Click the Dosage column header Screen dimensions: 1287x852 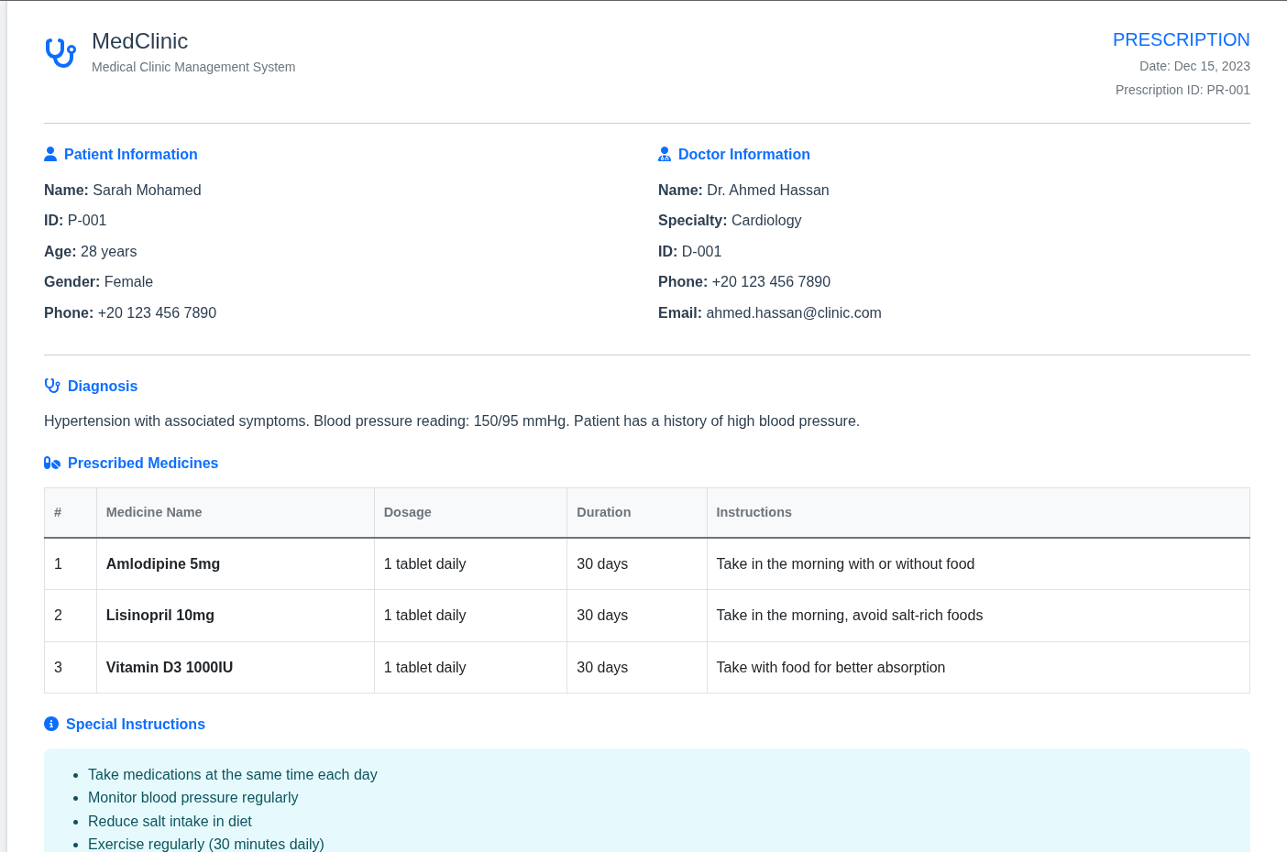[407, 512]
